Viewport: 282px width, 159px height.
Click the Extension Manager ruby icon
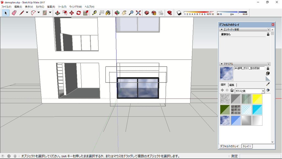tap(169, 13)
